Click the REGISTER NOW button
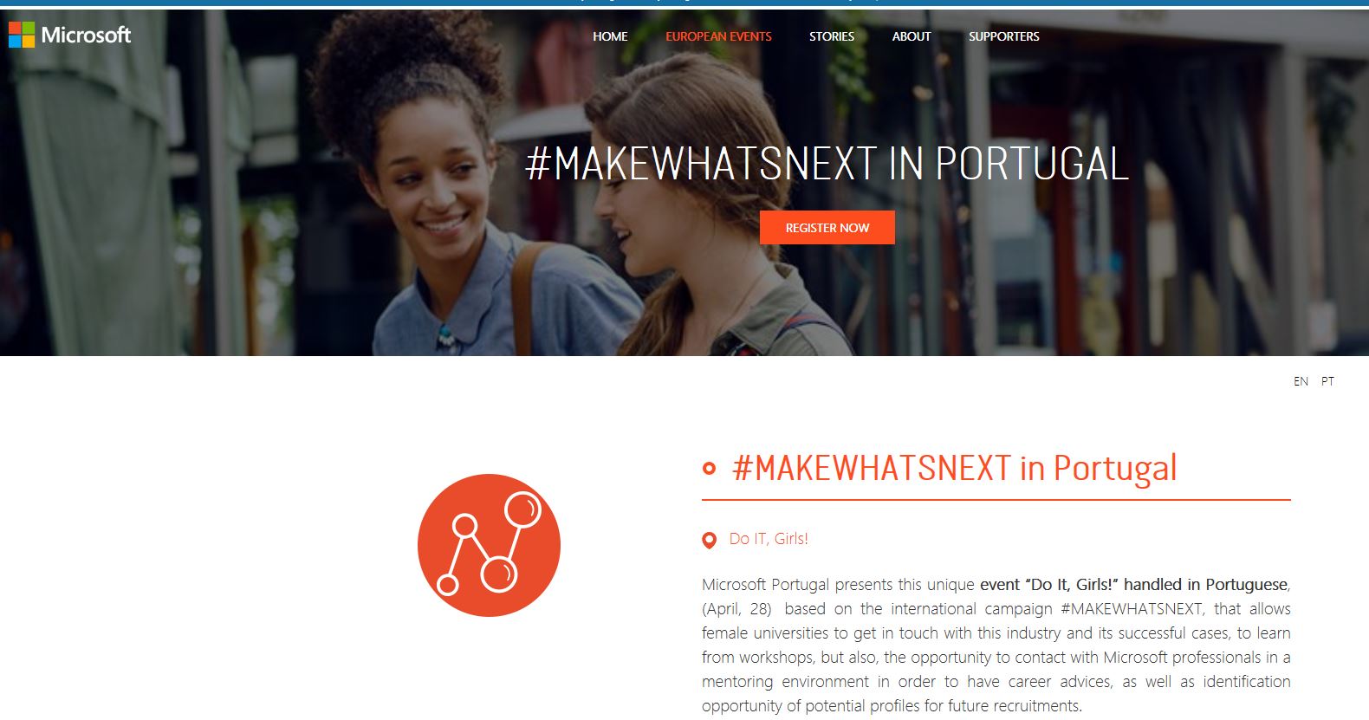Screen dimensions: 1369x720 [827, 228]
